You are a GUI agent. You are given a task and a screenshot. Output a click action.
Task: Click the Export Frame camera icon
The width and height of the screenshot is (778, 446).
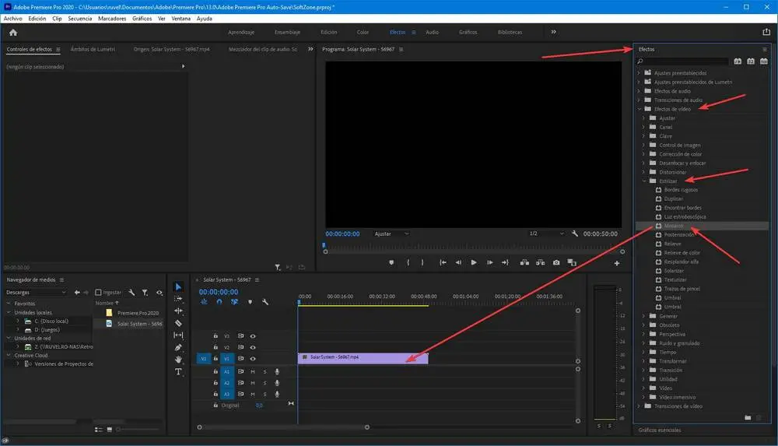point(555,262)
